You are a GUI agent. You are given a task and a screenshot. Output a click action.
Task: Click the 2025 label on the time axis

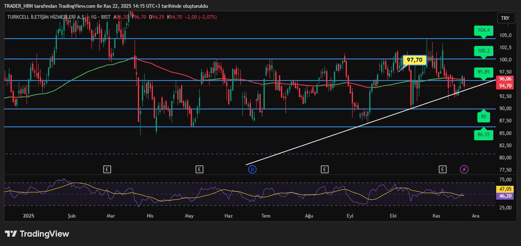(28, 215)
